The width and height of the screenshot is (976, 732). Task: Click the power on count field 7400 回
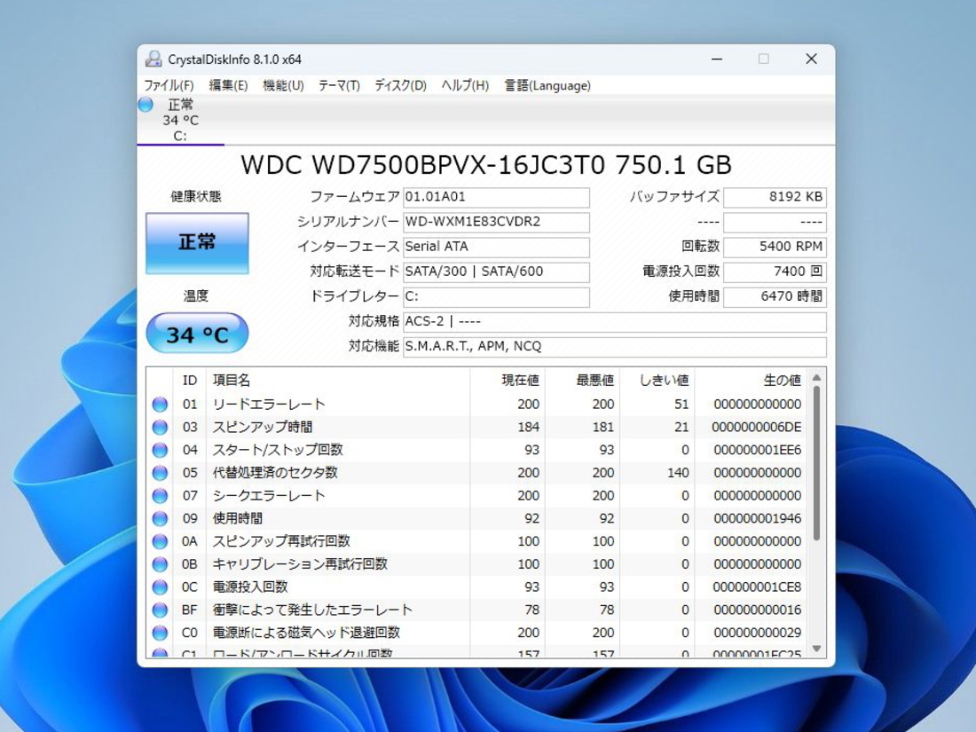click(x=775, y=272)
